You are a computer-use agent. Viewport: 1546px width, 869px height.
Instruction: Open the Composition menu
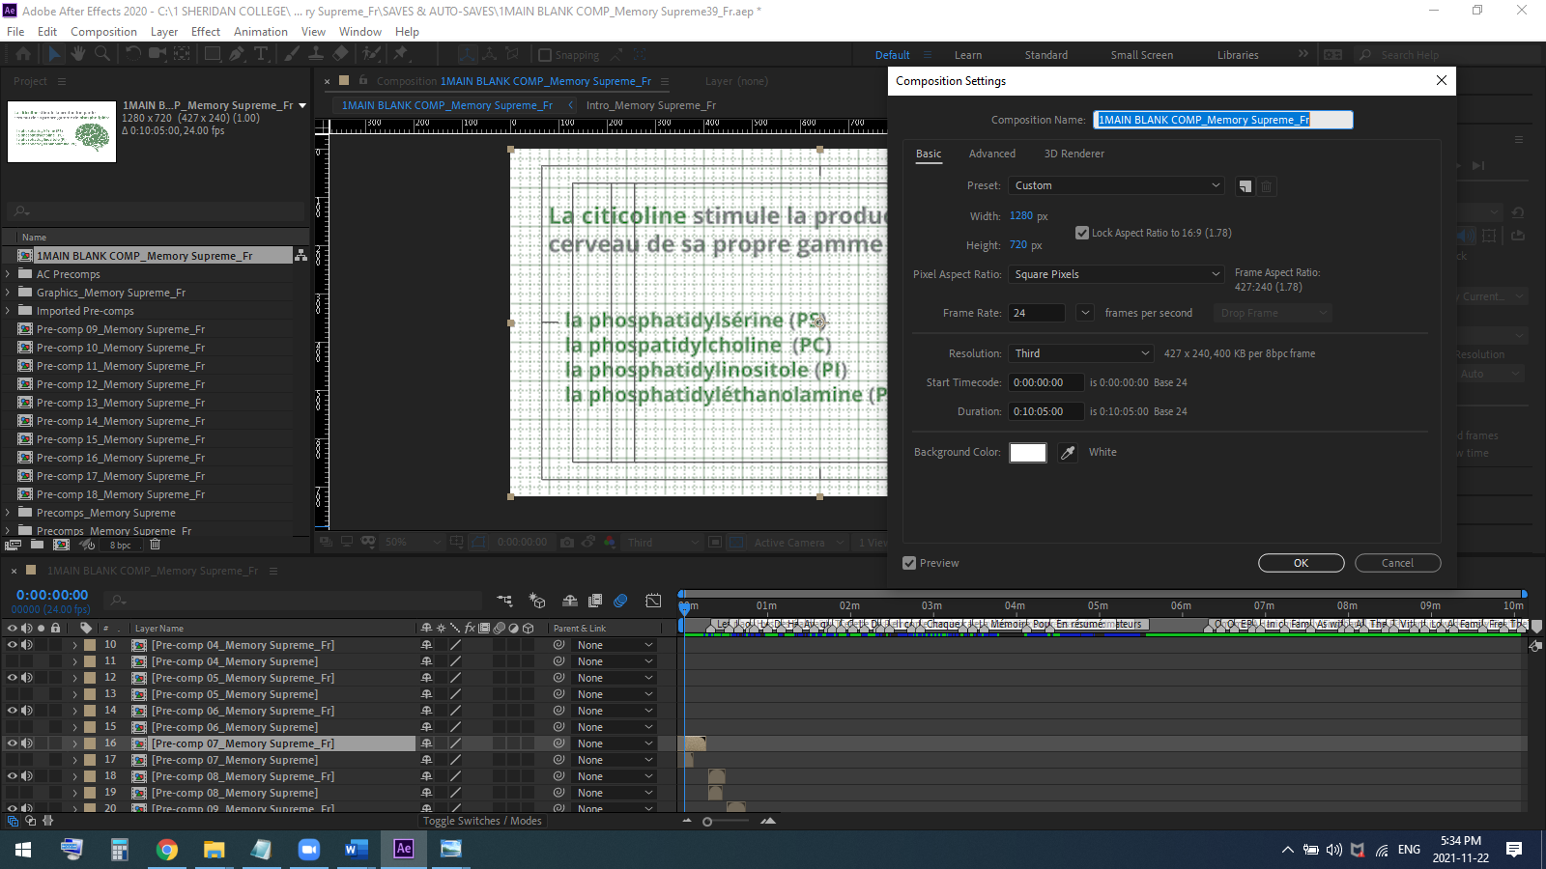click(103, 31)
